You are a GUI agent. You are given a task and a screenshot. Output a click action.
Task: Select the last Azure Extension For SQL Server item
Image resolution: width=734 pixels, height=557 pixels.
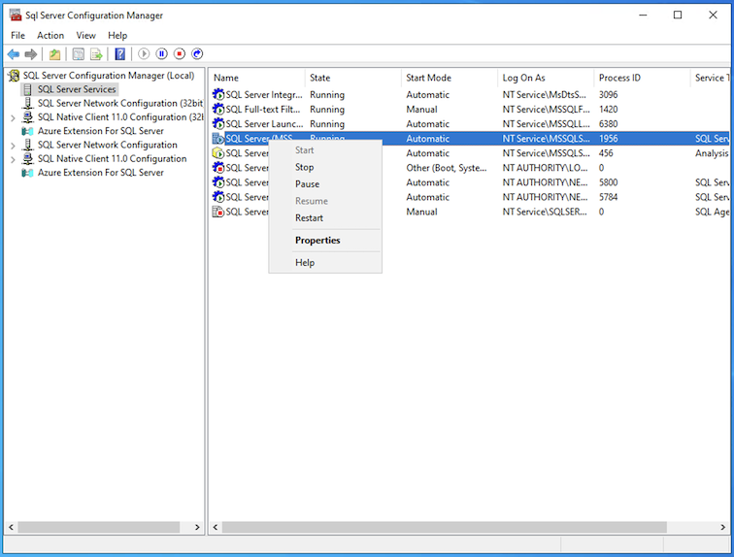[101, 173]
